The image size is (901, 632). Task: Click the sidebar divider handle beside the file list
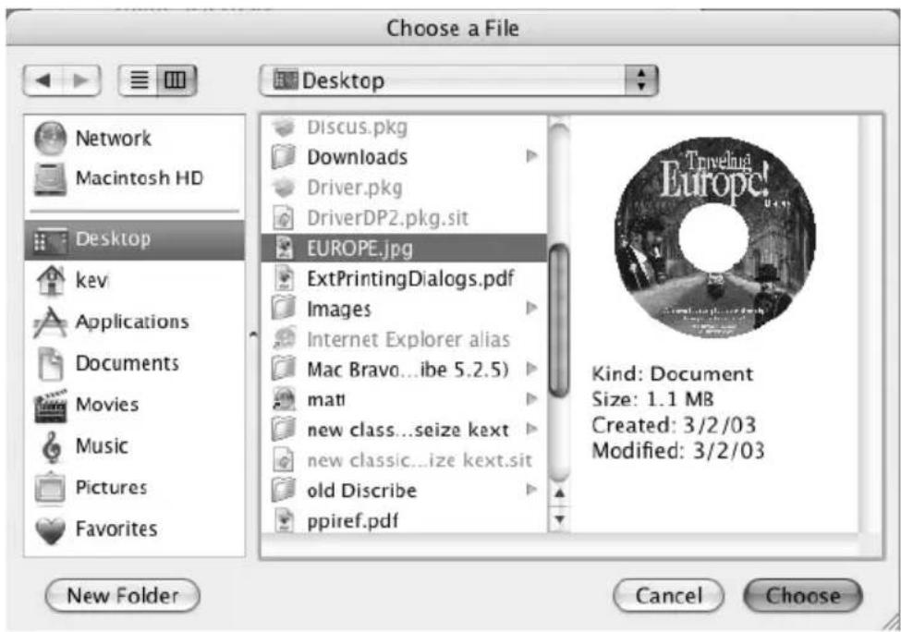point(253,334)
